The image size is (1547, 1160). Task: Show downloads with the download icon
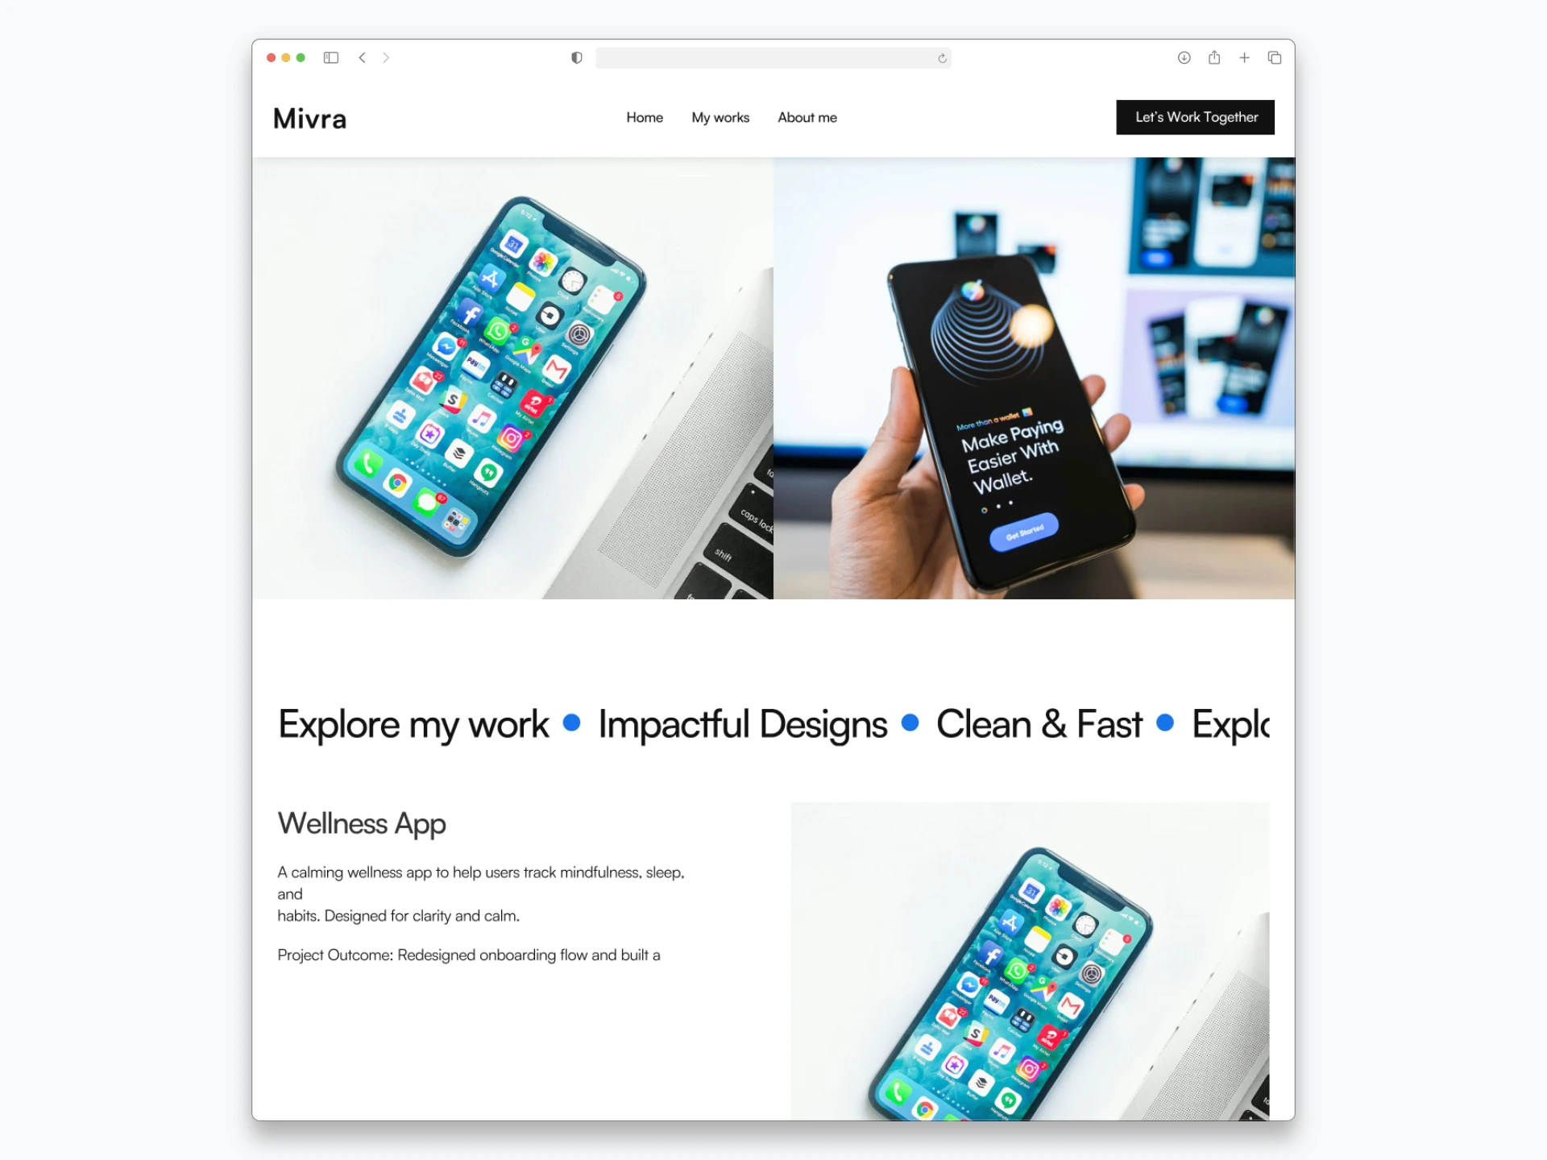point(1184,57)
